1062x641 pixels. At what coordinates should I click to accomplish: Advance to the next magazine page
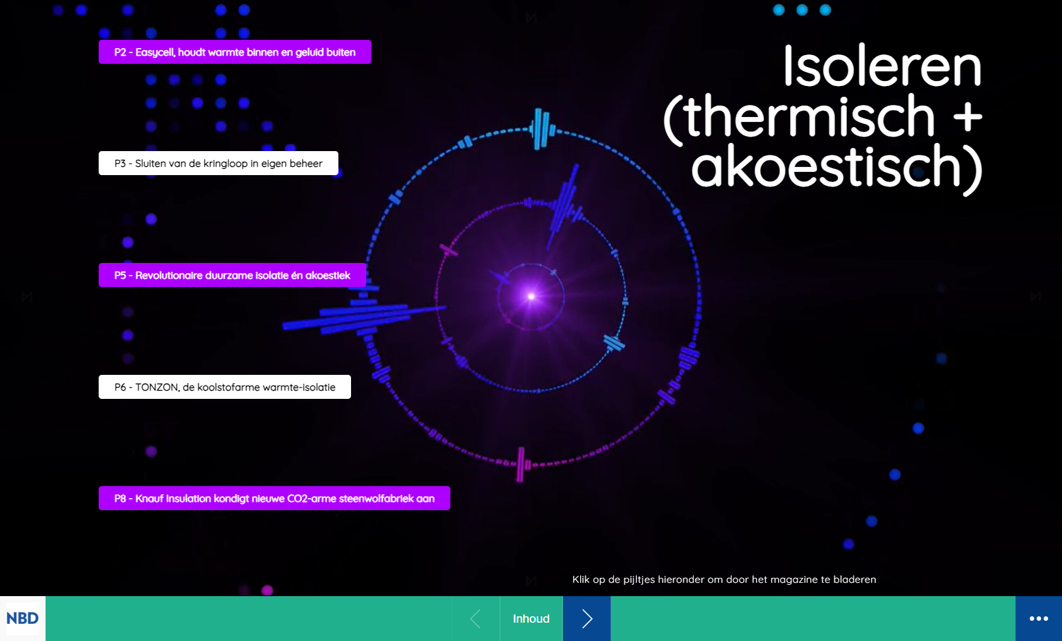tap(586, 618)
